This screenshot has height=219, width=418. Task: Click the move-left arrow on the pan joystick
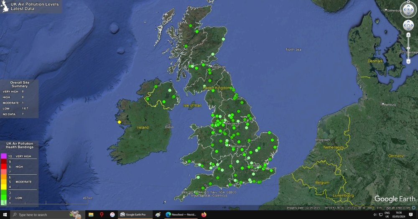click(x=405, y=25)
